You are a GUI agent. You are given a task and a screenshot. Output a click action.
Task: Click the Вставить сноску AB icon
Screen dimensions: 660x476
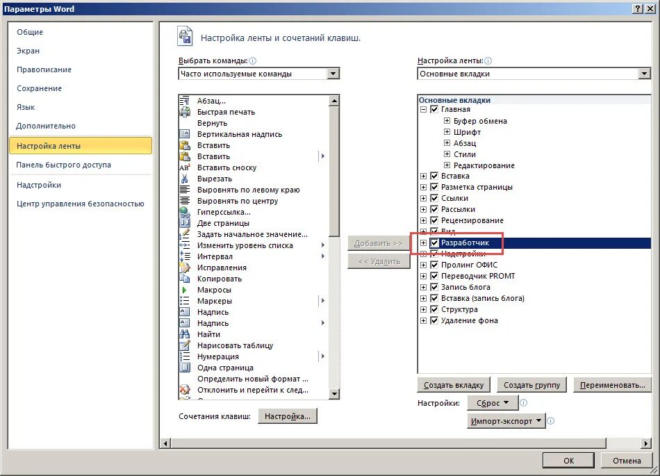point(184,167)
